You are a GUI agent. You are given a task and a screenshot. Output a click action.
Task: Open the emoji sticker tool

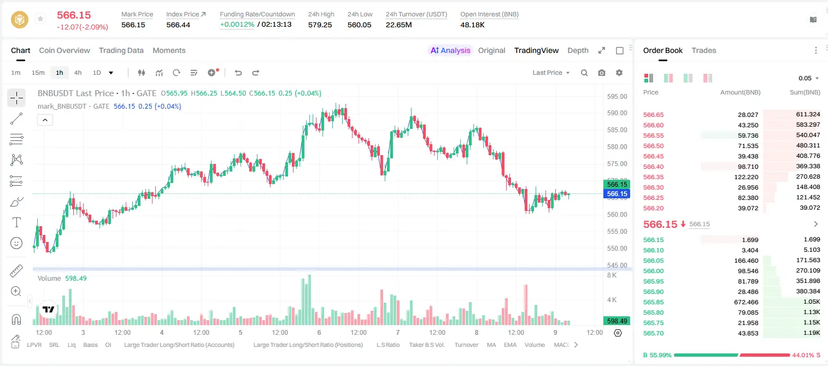pyautogui.click(x=16, y=243)
